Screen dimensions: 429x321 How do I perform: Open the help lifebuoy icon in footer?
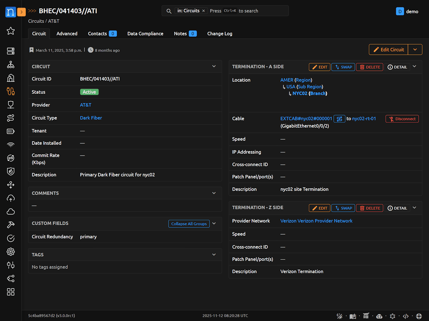tap(419, 316)
